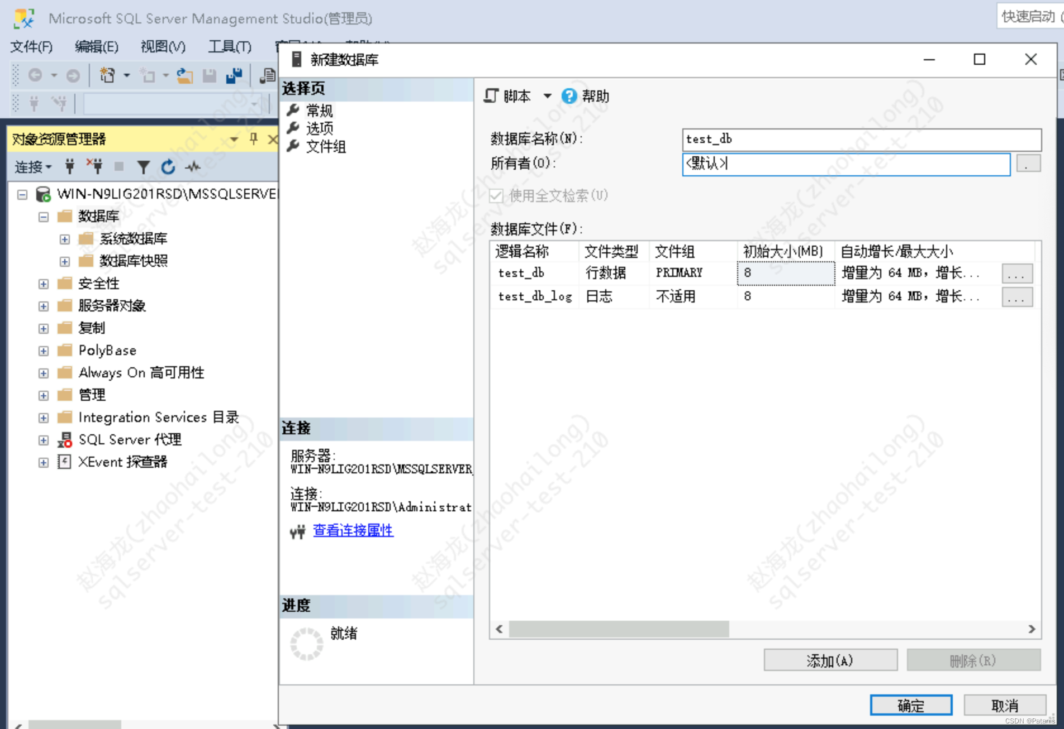Expand the 安全性 folder

coord(44,284)
